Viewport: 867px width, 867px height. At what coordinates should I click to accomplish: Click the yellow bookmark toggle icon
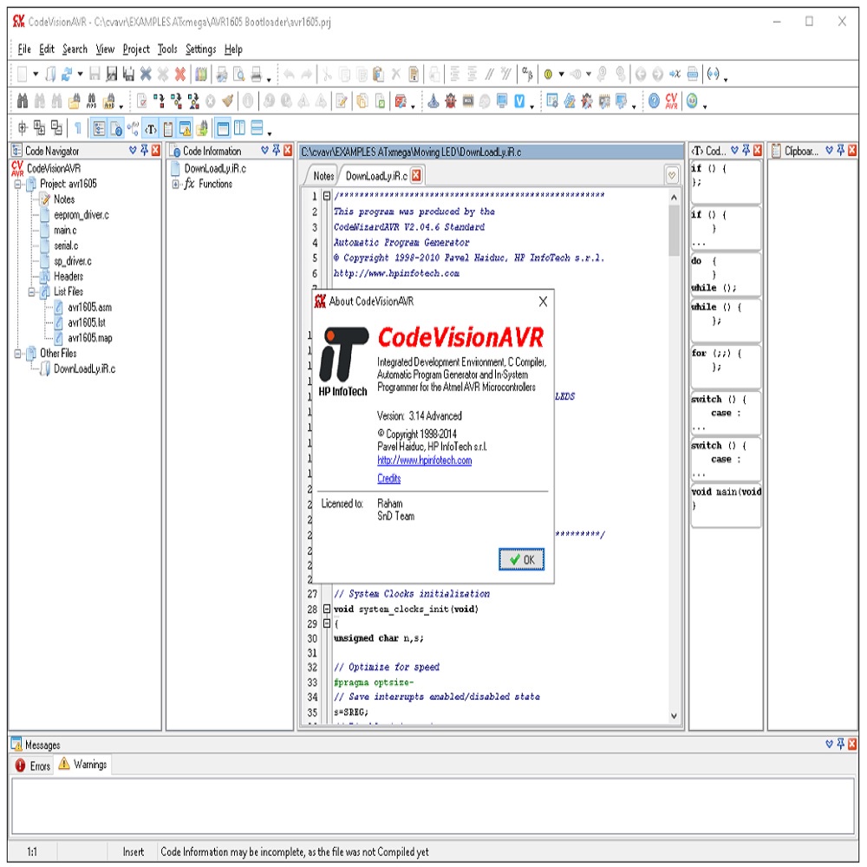coord(548,74)
